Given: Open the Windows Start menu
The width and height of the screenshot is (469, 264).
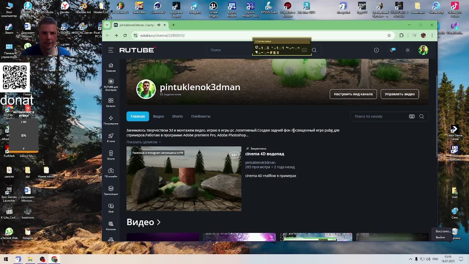Looking at the screenshot, I should [6, 259].
